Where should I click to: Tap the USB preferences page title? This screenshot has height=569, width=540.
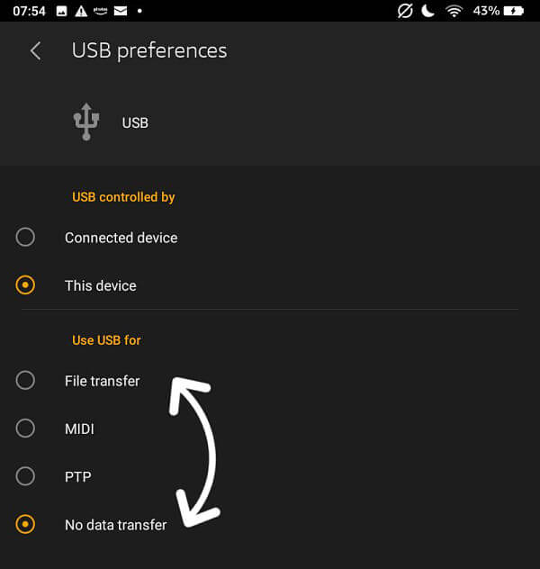[149, 50]
